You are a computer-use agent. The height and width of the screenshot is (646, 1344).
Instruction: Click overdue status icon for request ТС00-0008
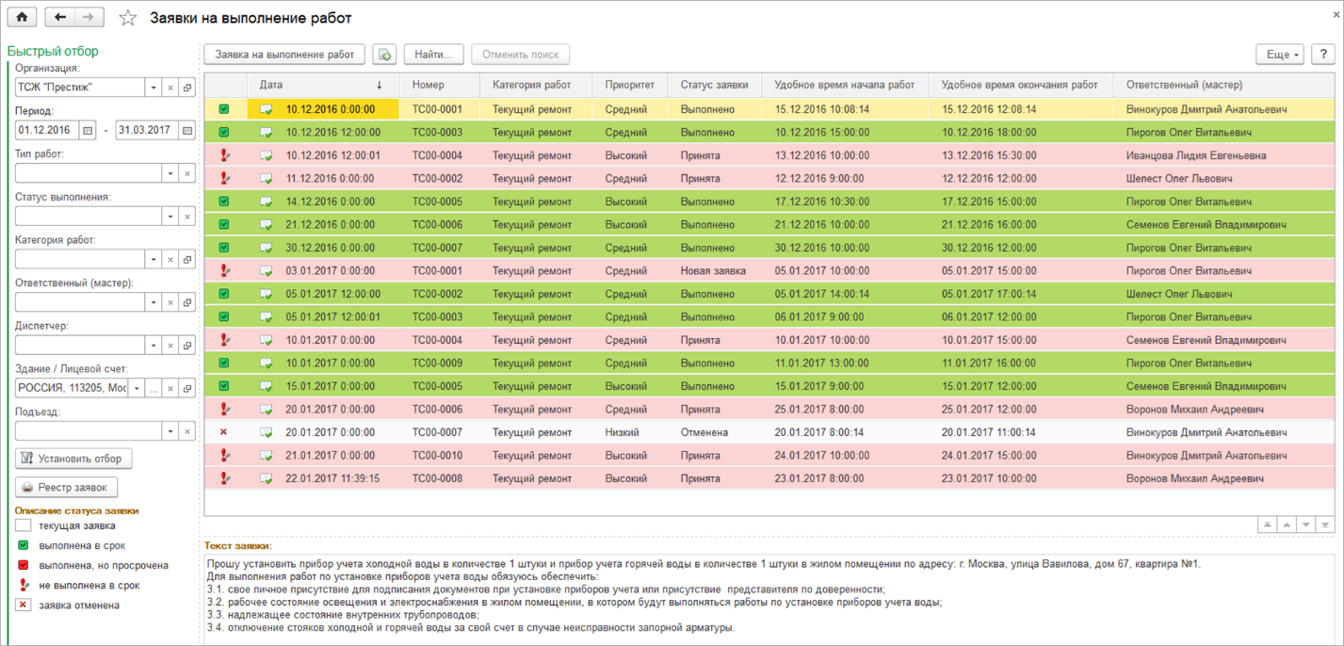(x=224, y=478)
